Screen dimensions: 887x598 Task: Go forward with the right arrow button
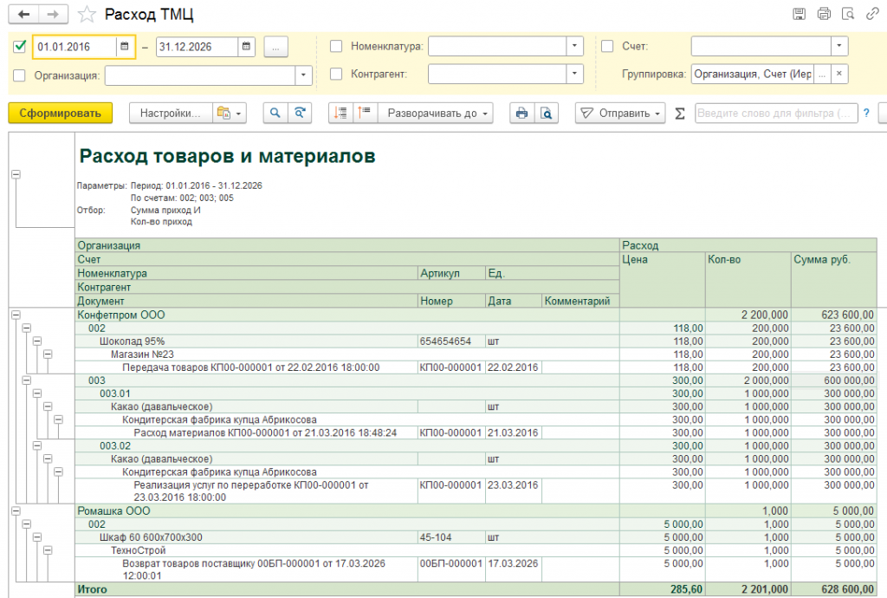[x=53, y=14]
